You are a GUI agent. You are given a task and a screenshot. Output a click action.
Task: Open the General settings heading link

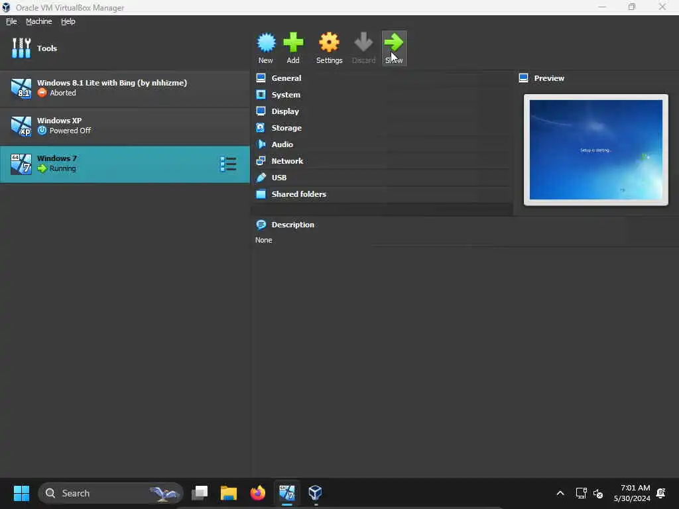pos(286,78)
